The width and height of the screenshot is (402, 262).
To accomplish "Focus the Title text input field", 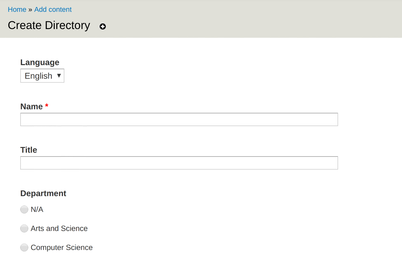I will pyautogui.click(x=179, y=163).
